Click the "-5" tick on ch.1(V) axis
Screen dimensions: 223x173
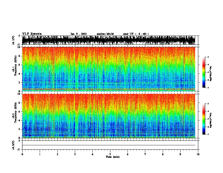pos(19,45)
